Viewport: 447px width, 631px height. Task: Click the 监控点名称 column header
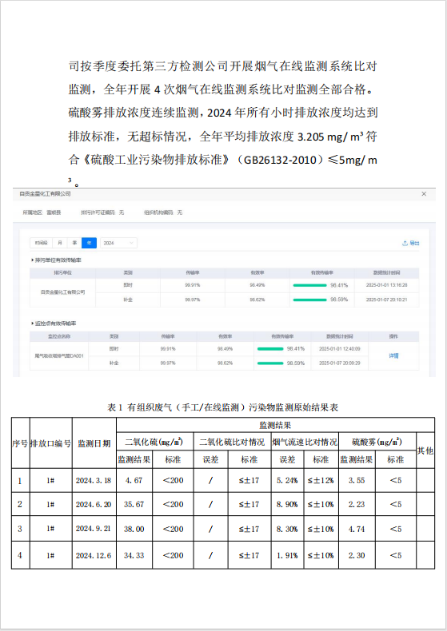point(59,336)
